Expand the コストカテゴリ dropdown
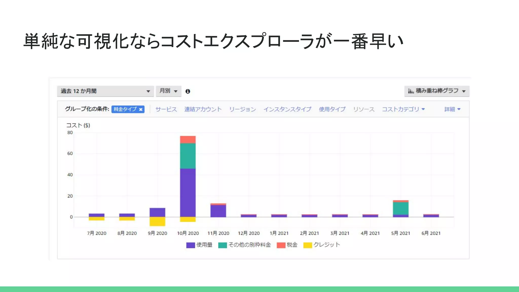This screenshot has width=519, height=292. click(x=403, y=109)
